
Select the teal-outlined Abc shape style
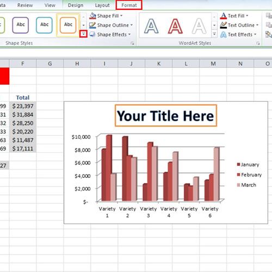pos(44,25)
